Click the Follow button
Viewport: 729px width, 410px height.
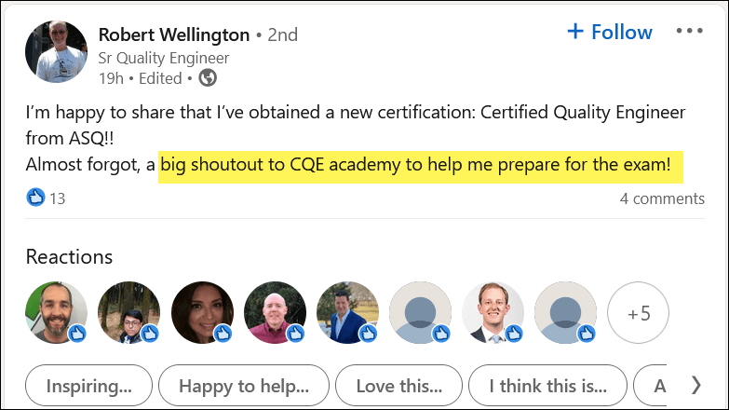click(609, 32)
